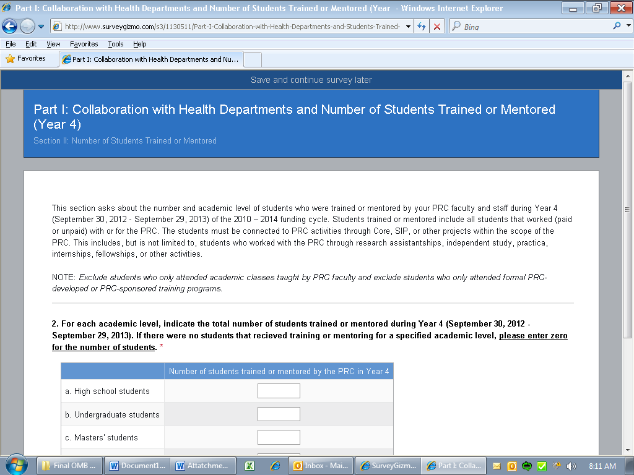Image resolution: width=634 pixels, height=475 pixels.
Task: Open the Tools menu
Action: click(x=116, y=44)
